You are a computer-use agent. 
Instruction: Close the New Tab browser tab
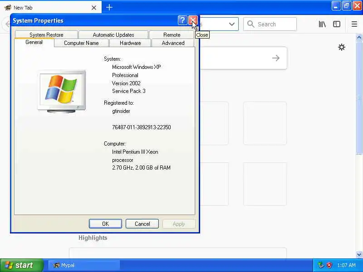pos(94,8)
